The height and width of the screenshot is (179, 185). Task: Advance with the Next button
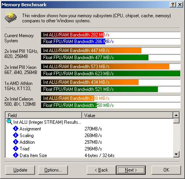click(131, 170)
